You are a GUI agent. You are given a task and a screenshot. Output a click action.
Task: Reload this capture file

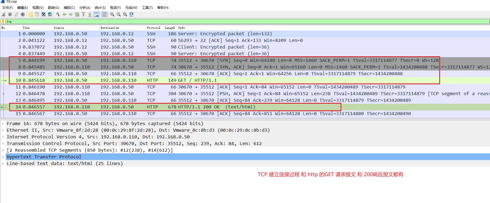point(50,14)
